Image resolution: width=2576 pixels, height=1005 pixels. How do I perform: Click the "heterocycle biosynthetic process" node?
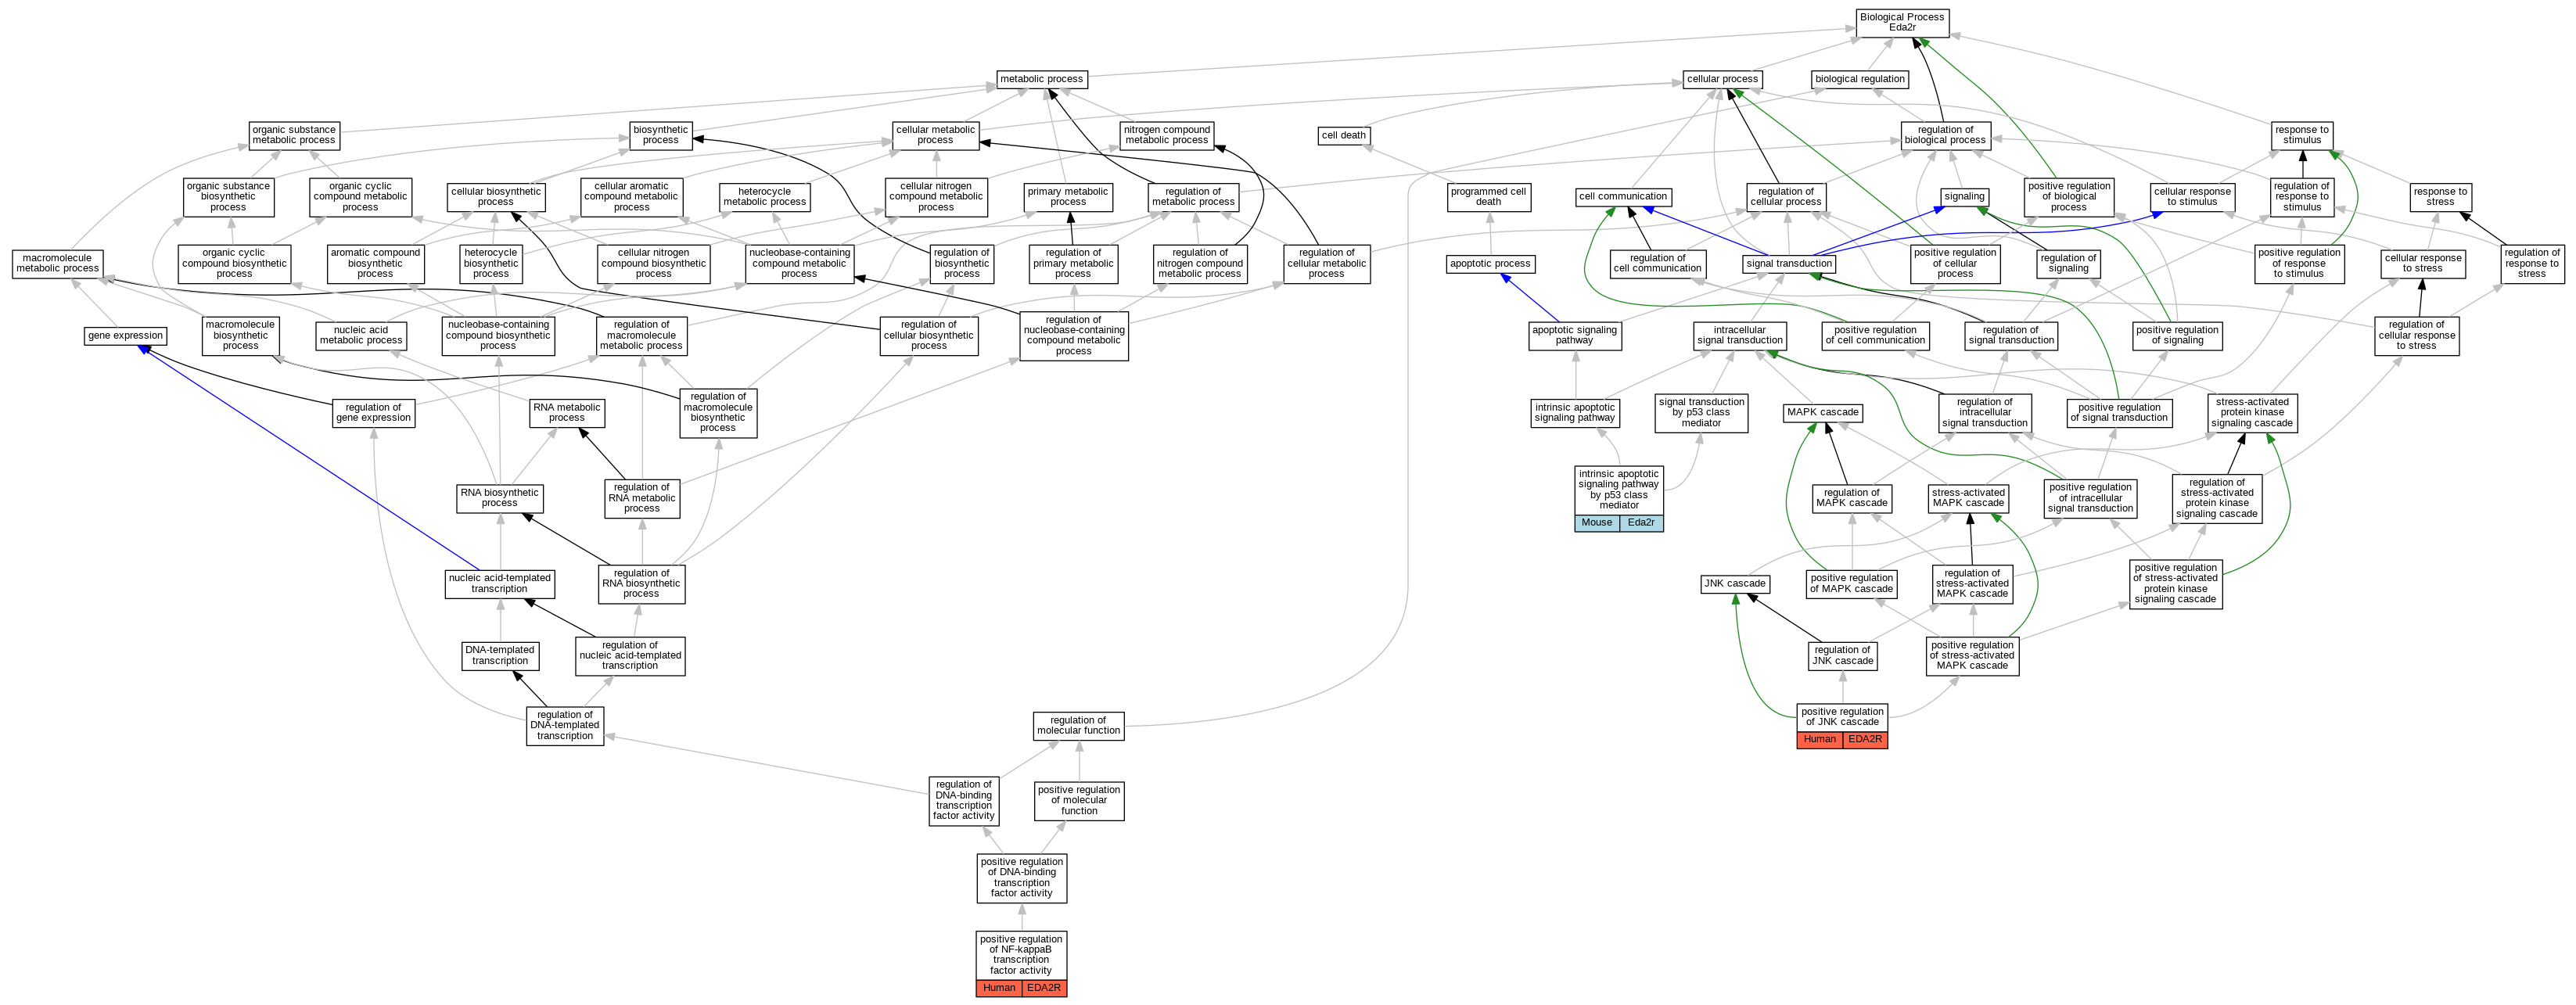click(491, 264)
